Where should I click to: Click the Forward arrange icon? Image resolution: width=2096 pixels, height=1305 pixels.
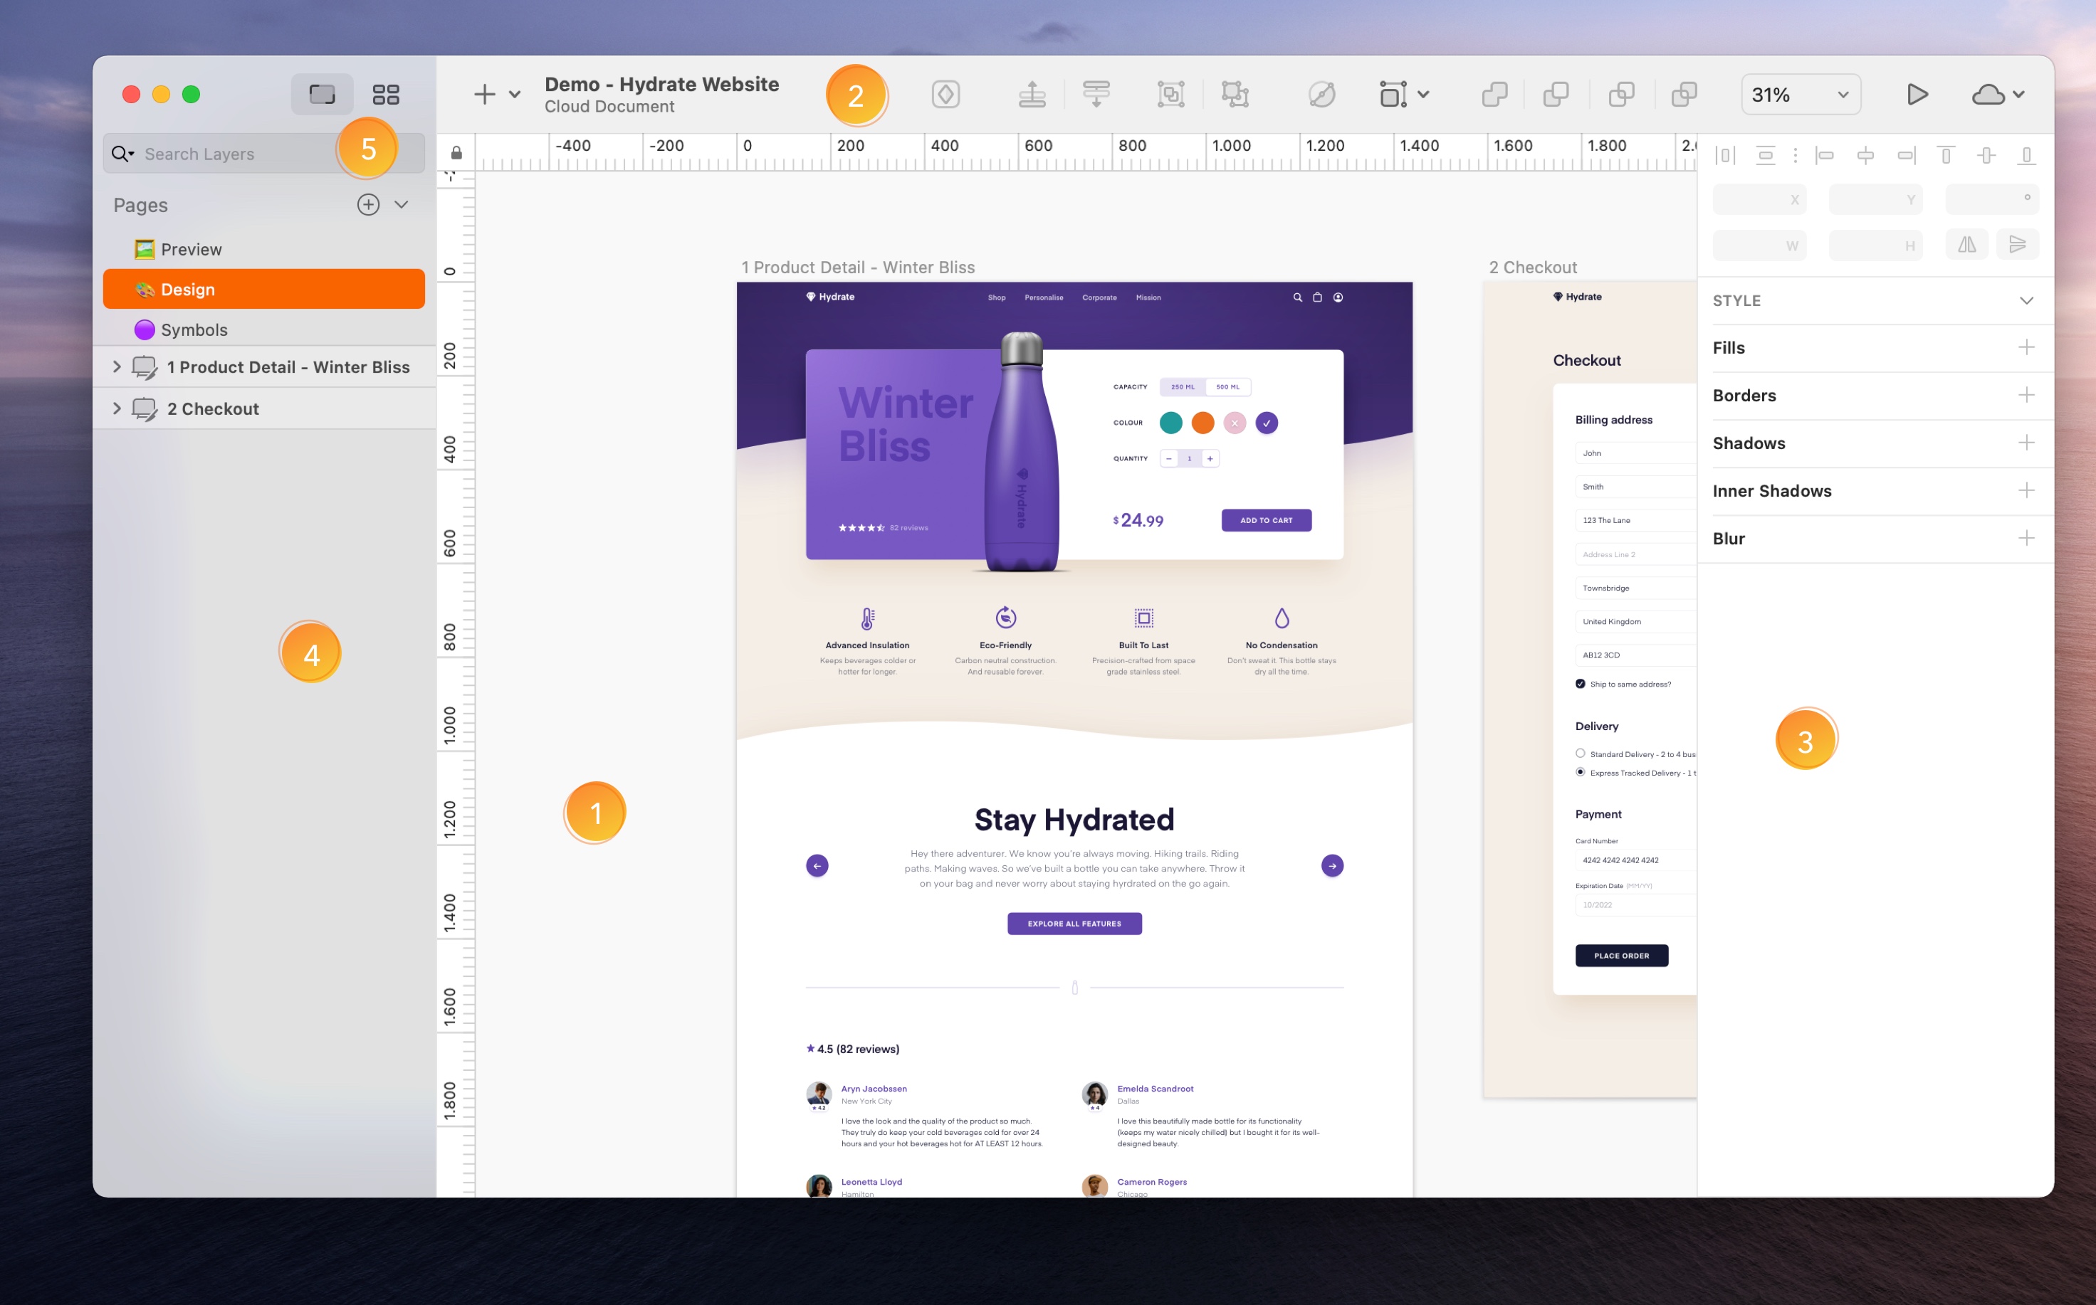point(1032,94)
